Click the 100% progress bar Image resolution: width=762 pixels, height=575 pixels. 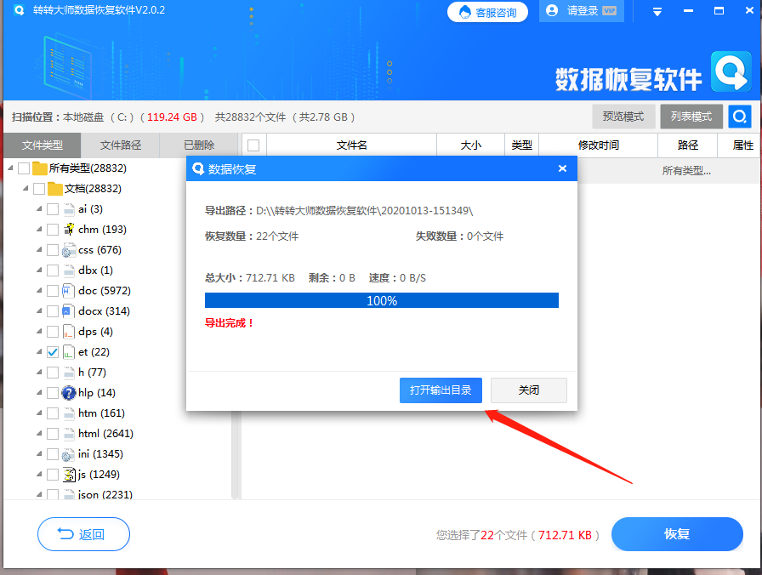click(381, 299)
